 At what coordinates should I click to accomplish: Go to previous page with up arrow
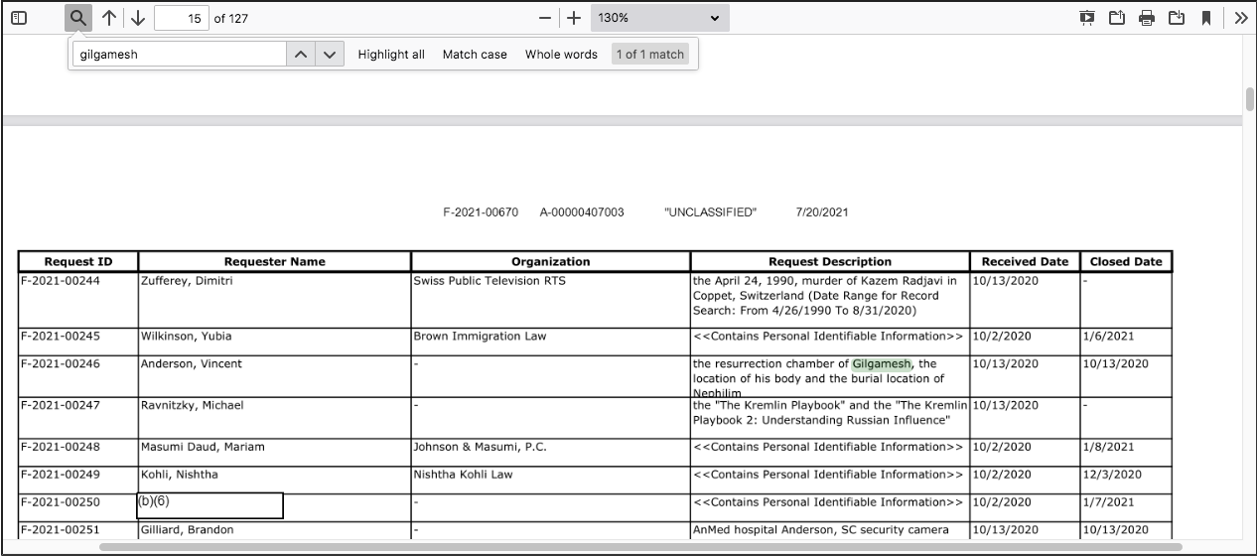(108, 18)
